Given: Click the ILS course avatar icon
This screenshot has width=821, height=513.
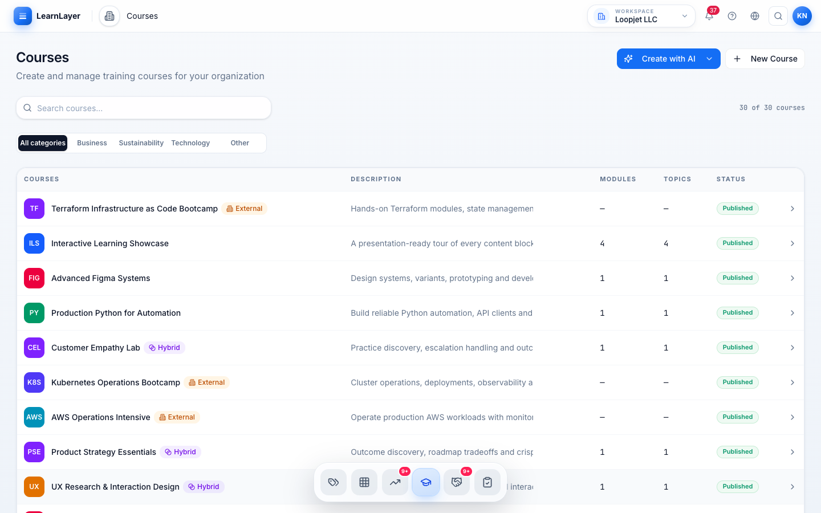Looking at the screenshot, I should point(34,243).
